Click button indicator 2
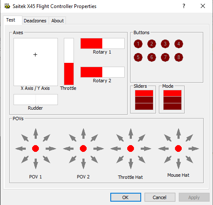 pos(152,44)
